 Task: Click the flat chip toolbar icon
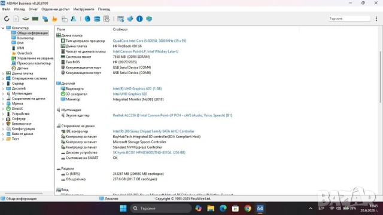point(25,19)
